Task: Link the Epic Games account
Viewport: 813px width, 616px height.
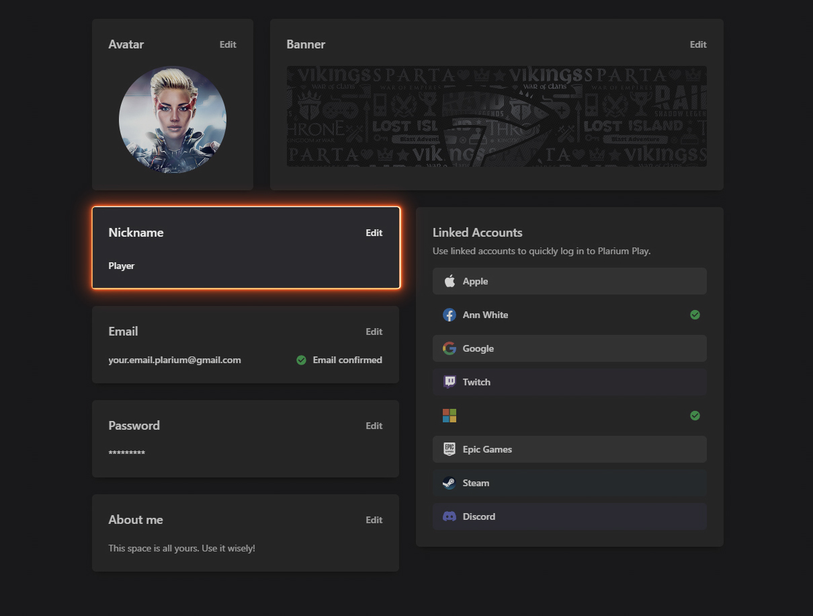Action: pos(570,449)
